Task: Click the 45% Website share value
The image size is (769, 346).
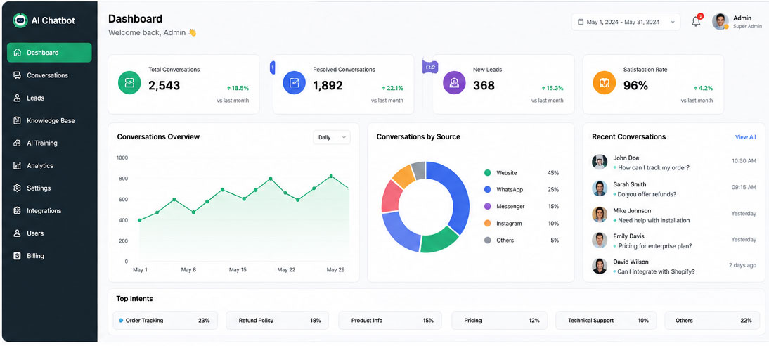Action: click(553, 173)
